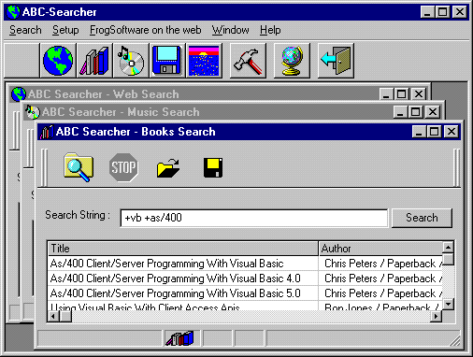
Task: Exit the application with the door icon
Action: 336,61
